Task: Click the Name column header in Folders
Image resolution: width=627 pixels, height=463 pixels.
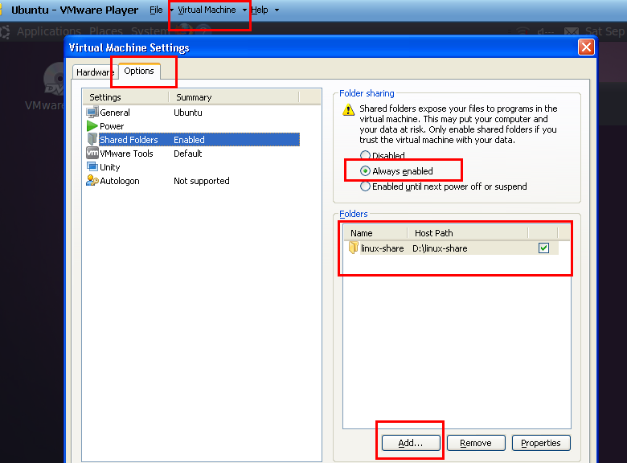Action: 375,233
